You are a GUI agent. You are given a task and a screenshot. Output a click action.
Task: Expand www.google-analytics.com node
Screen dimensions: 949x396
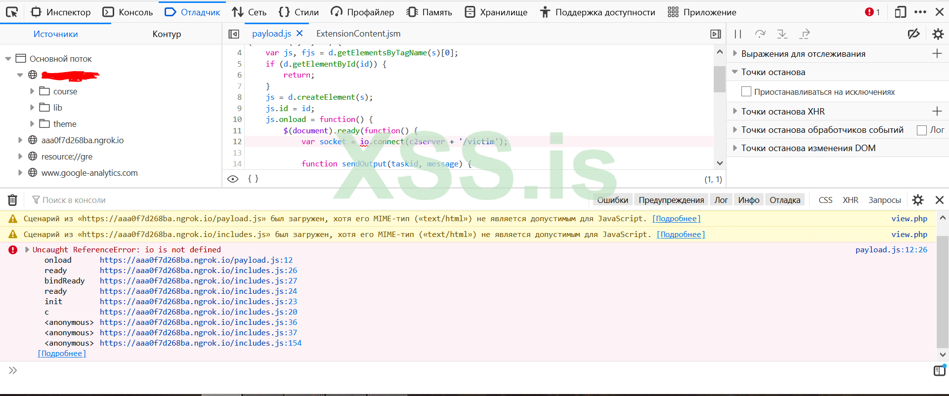point(20,173)
